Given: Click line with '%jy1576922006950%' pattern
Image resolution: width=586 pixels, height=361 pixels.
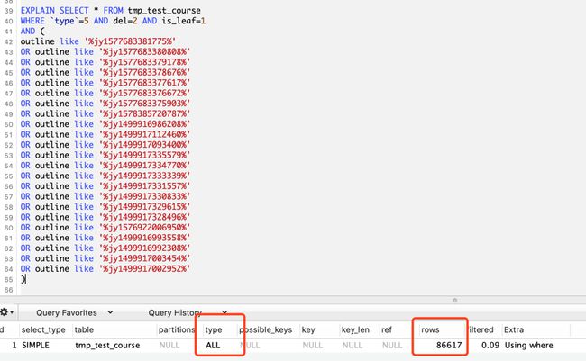Looking at the screenshot, I should tap(105, 228).
